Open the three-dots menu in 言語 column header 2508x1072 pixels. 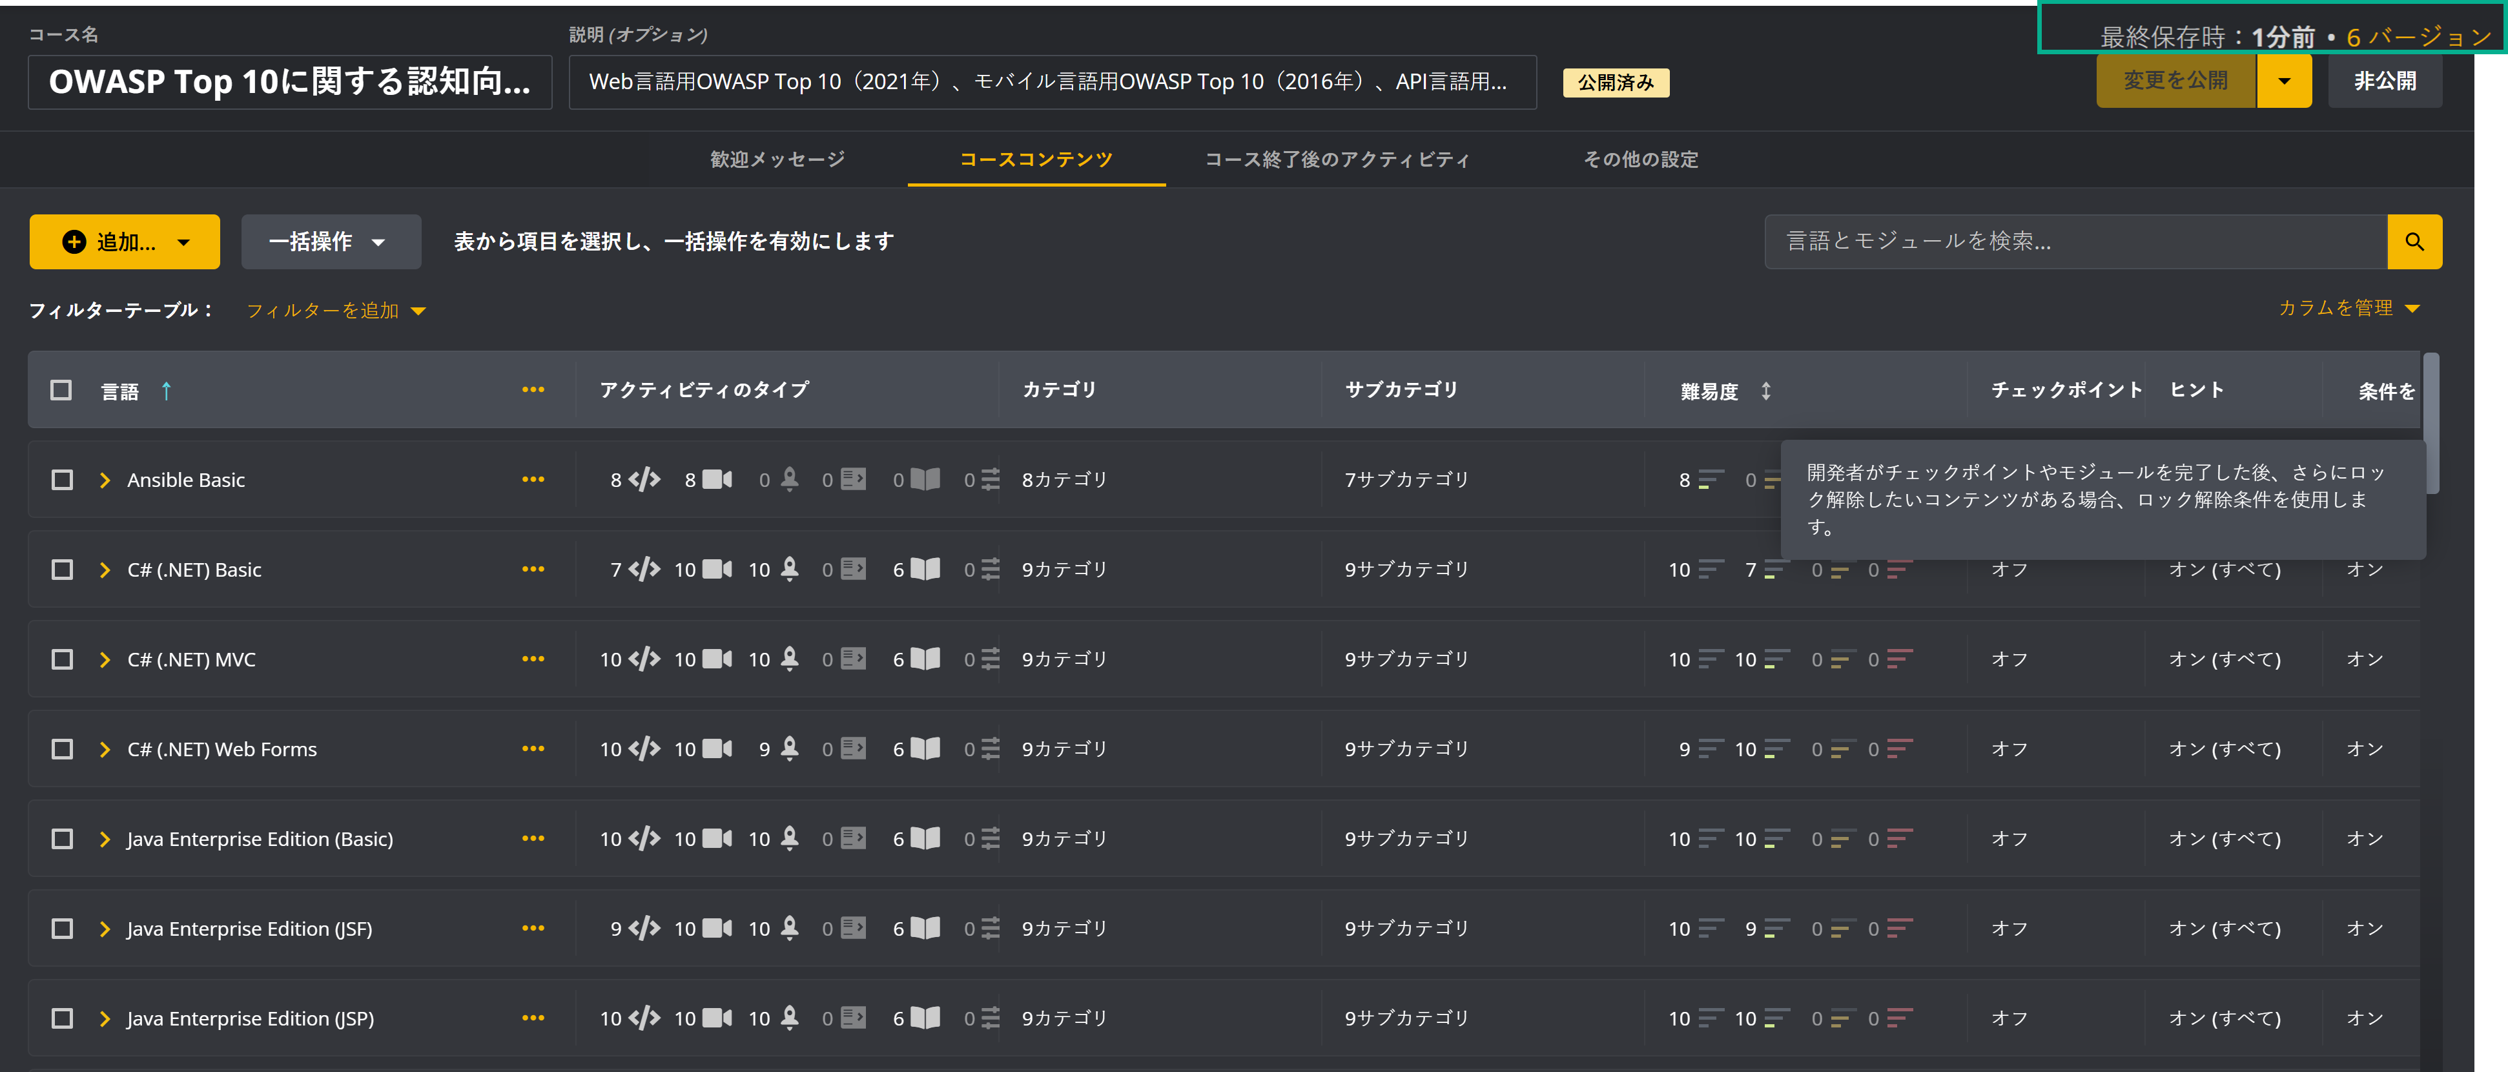pos(533,389)
